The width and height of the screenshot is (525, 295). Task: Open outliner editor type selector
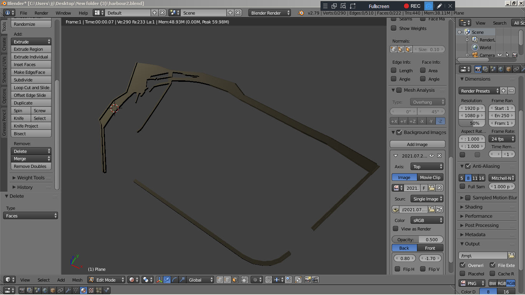[465, 23]
